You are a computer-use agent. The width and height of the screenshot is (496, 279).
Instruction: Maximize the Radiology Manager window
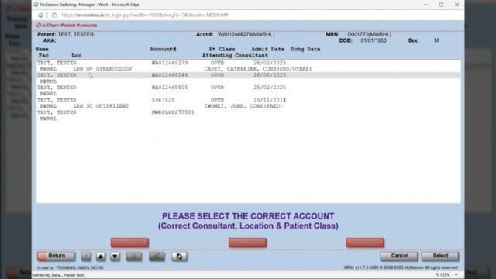click(x=441, y=5)
